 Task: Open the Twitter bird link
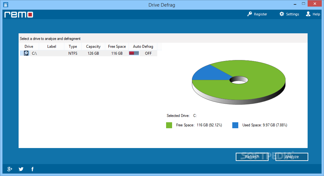(x=21, y=169)
